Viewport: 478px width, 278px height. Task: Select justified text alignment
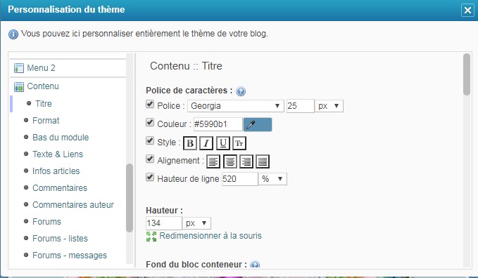pos(263,161)
